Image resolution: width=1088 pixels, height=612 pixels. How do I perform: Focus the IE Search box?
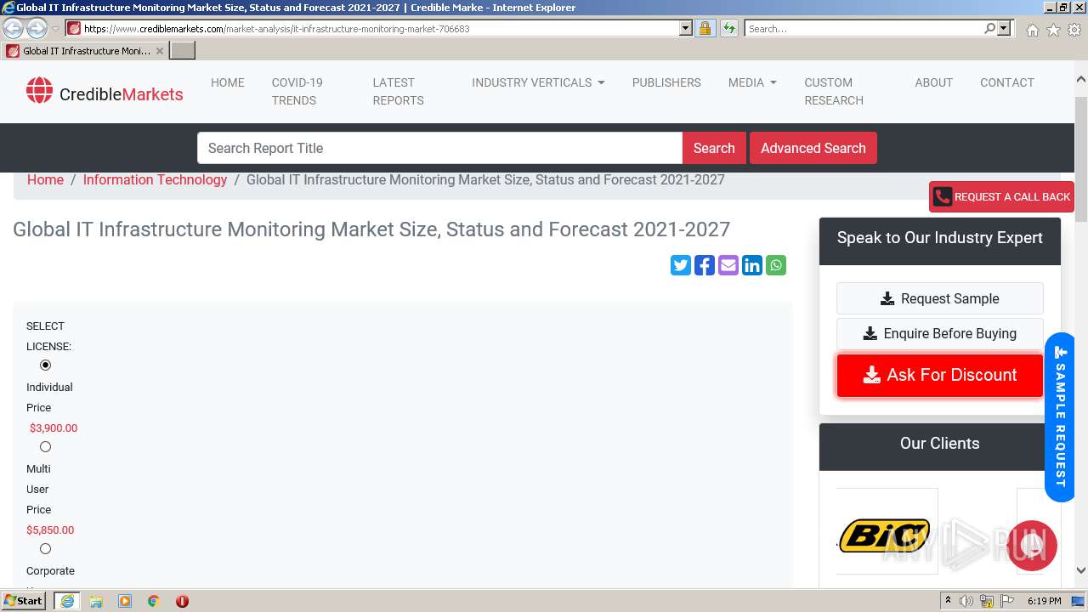coord(864,28)
